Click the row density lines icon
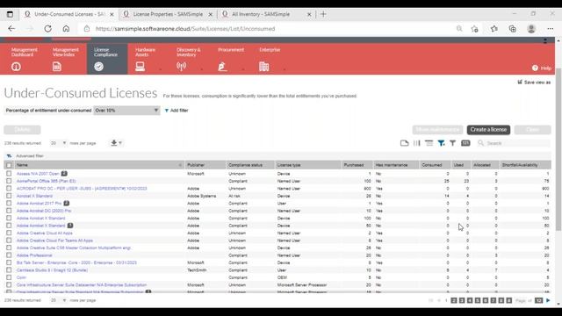 coord(429,143)
